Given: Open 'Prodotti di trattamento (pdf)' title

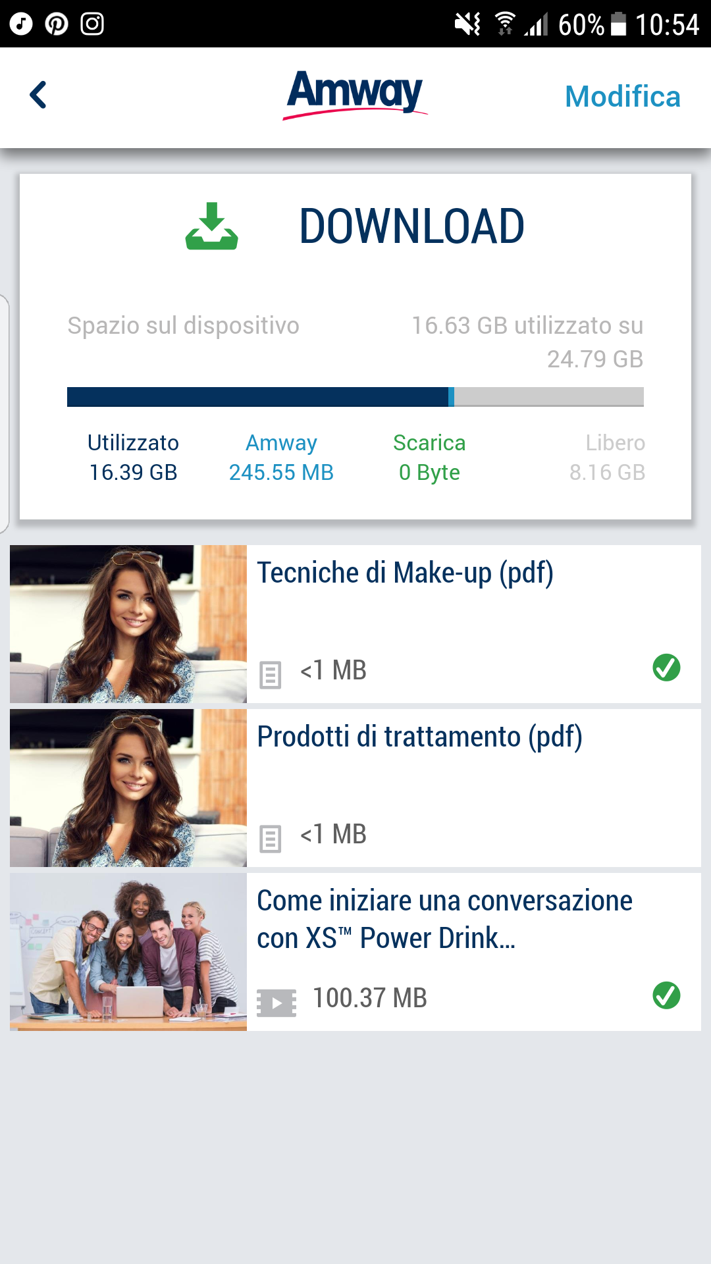Looking at the screenshot, I should point(419,737).
